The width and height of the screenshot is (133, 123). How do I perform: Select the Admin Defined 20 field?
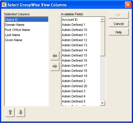pyautogui.click(x=81, y=86)
